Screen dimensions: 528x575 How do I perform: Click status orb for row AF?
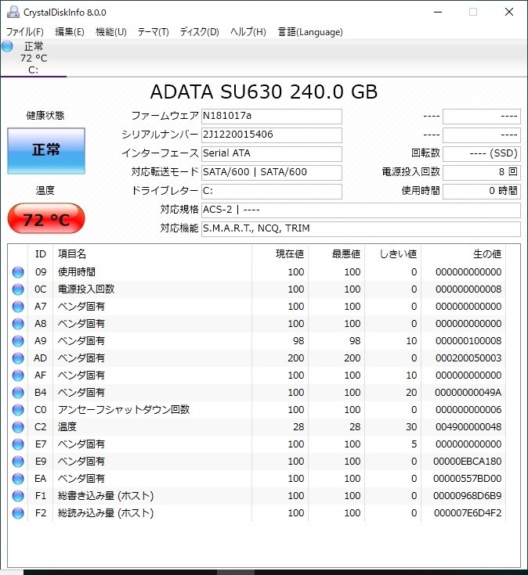(x=18, y=376)
